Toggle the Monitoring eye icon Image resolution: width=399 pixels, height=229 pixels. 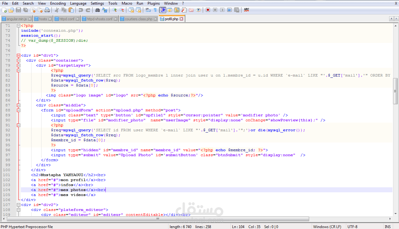tap(198, 10)
